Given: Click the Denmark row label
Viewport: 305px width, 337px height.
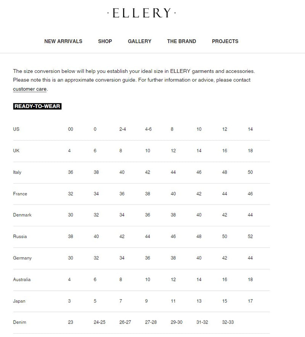Looking at the screenshot, I should point(22,215).
